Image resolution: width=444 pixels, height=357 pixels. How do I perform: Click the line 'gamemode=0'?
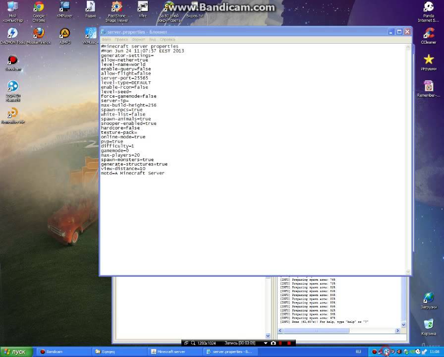pyautogui.click(x=114, y=150)
